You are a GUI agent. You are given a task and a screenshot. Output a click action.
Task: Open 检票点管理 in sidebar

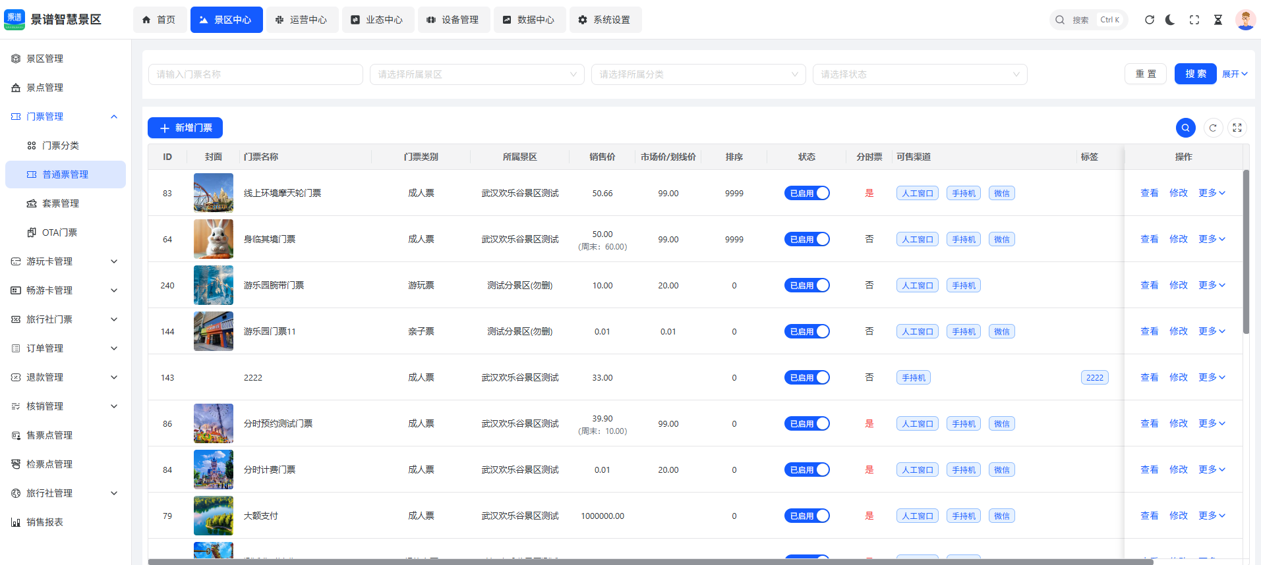pos(65,464)
